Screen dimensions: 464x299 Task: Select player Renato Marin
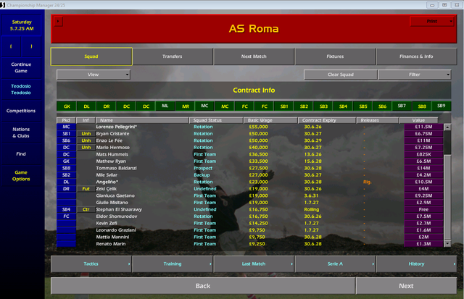pos(111,244)
